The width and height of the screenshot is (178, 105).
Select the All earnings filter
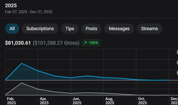coord(12,29)
